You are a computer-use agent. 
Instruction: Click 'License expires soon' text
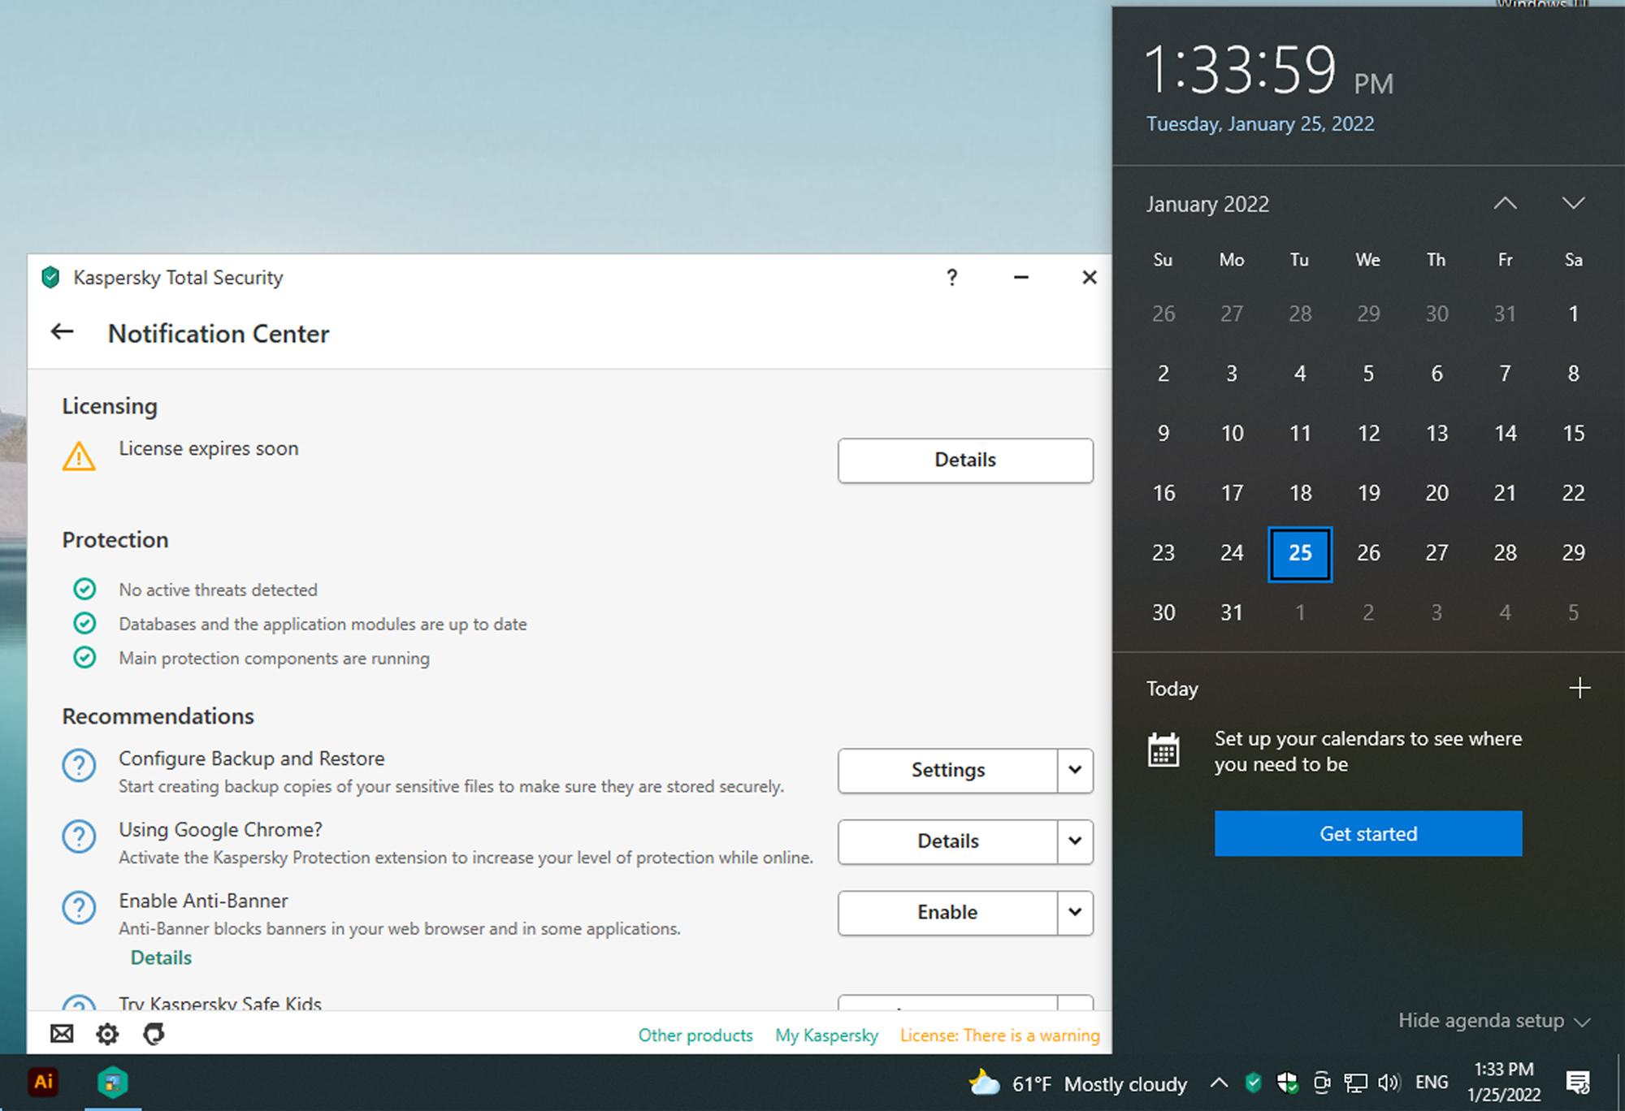click(x=209, y=448)
